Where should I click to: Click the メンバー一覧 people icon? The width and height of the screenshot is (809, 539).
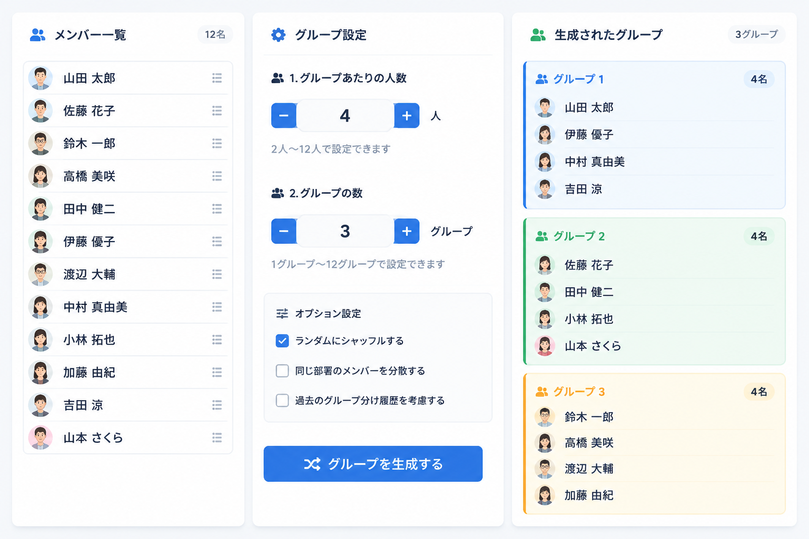[x=37, y=35]
